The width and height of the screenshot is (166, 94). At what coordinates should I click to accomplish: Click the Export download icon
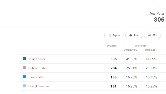click(110, 35)
